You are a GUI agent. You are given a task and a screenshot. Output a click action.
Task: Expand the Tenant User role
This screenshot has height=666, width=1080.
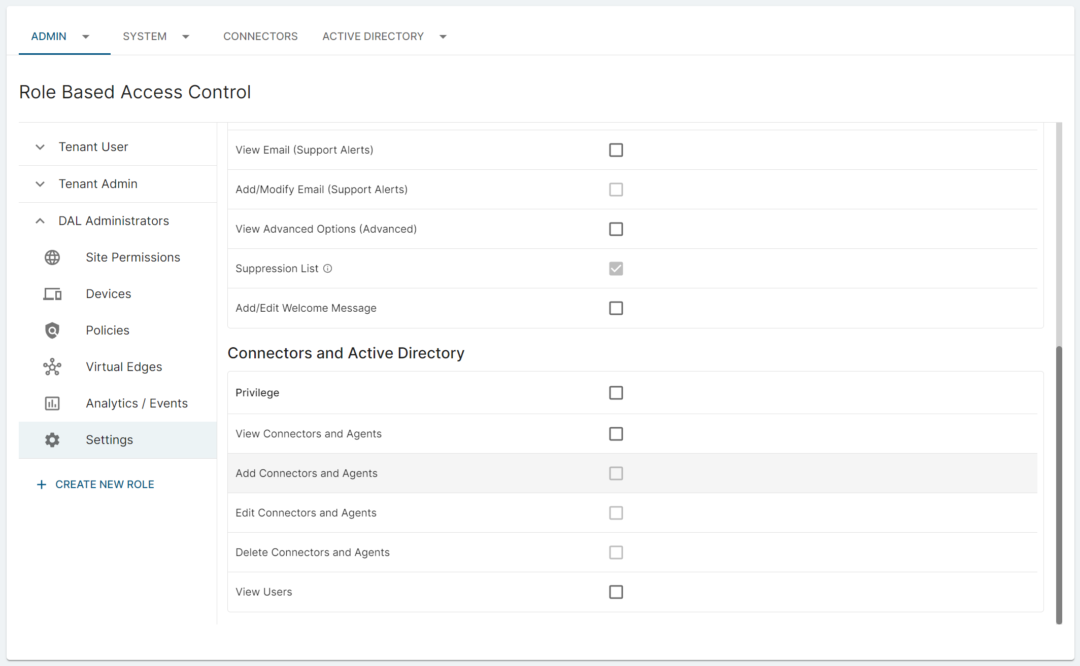pos(40,147)
